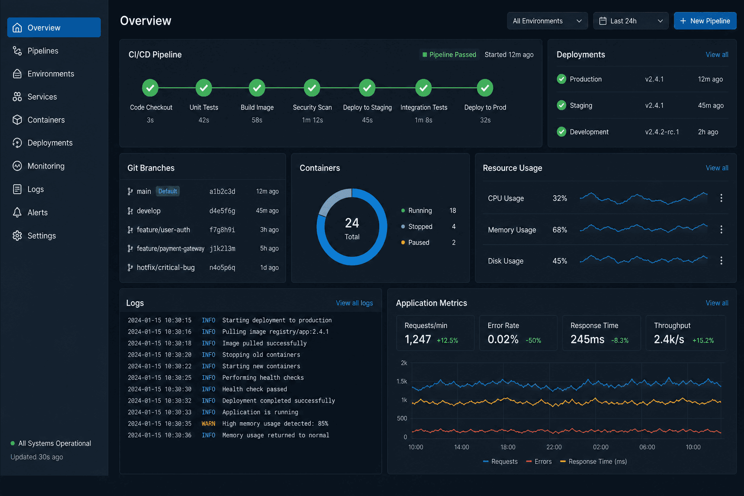Screen dimensions: 744x496
Task: Click the Response Time metric card
Action: point(602,333)
